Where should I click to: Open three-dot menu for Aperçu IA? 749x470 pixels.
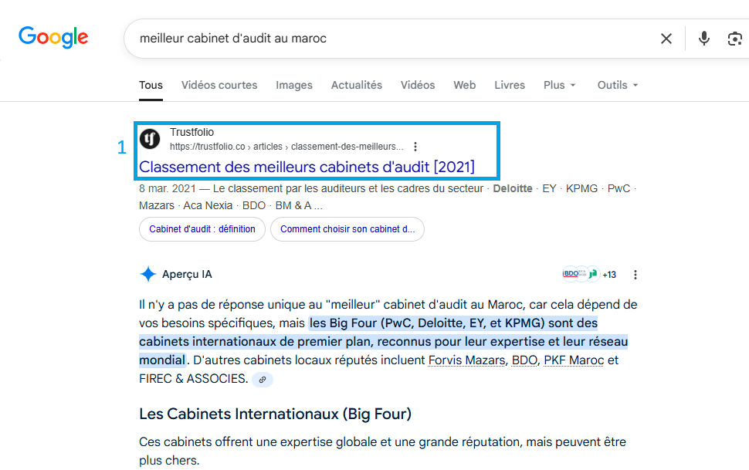click(x=635, y=275)
